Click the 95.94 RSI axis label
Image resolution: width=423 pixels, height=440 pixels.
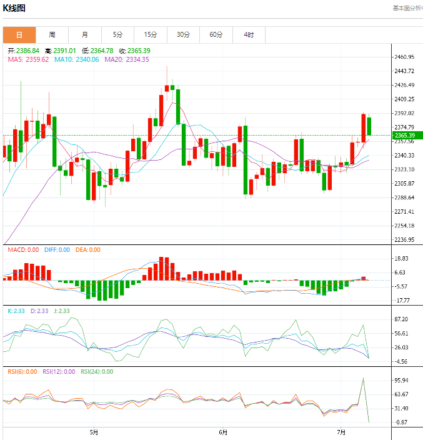(401, 380)
